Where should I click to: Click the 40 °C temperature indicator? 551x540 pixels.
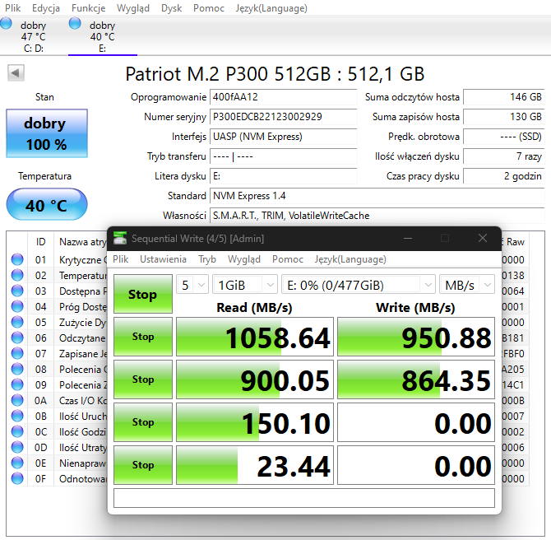point(46,205)
